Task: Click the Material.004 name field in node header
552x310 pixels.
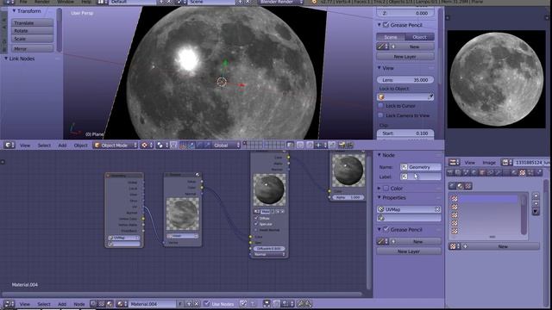Action: pyautogui.click(x=153, y=304)
